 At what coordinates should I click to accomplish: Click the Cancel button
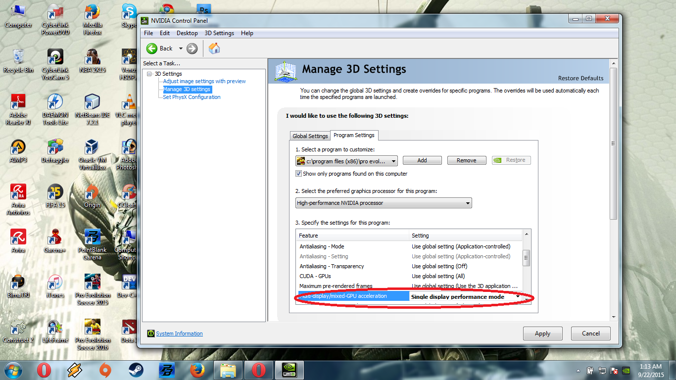(x=591, y=333)
